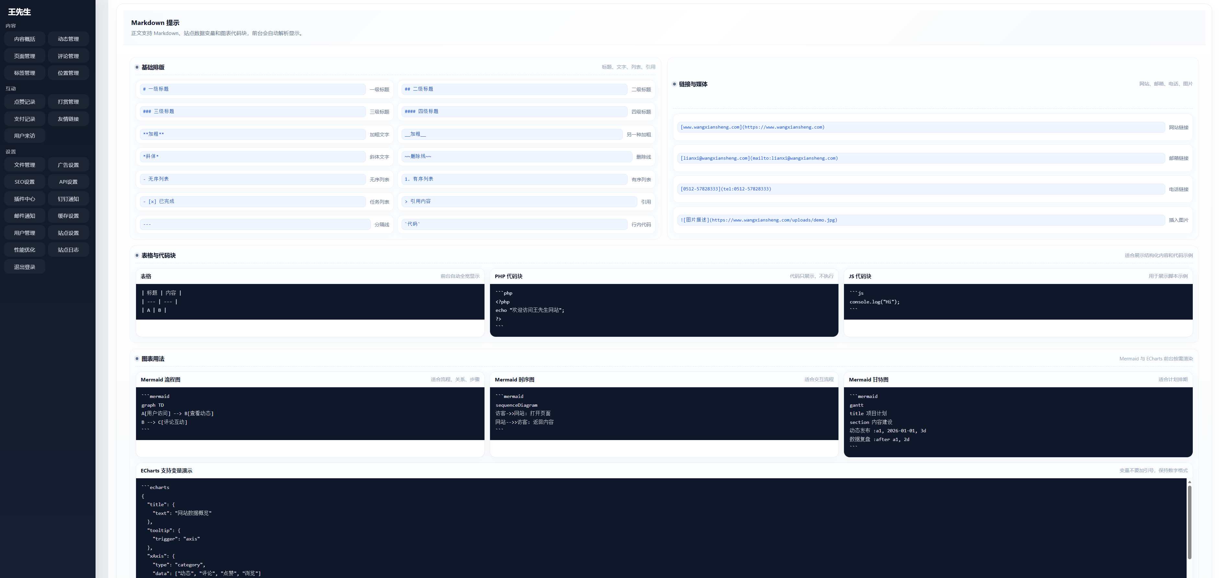The width and height of the screenshot is (1219, 578).
Task: Open 打赏管理
Action: [68, 102]
